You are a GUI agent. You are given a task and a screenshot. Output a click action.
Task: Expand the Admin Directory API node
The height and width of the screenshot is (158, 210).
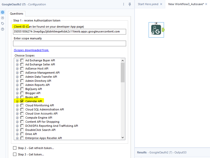tap(17, 81)
